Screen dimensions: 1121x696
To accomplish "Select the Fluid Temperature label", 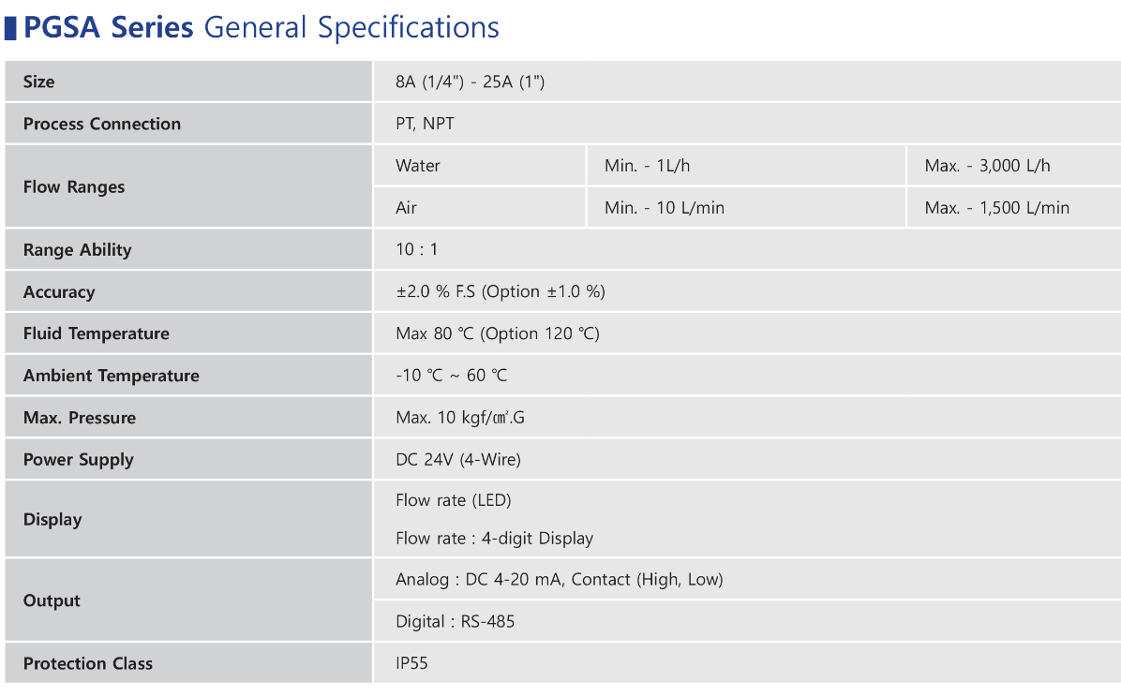I will pyautogui.click(x=96, y=333).
